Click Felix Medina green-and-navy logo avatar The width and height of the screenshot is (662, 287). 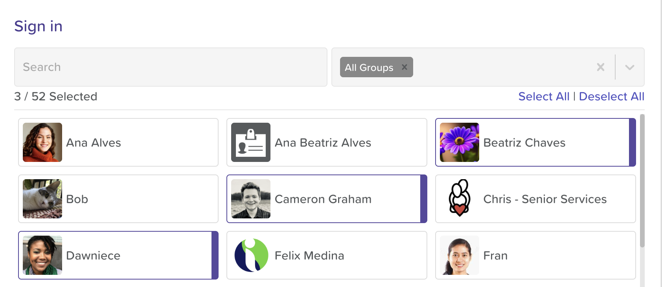tap(251, 255)
